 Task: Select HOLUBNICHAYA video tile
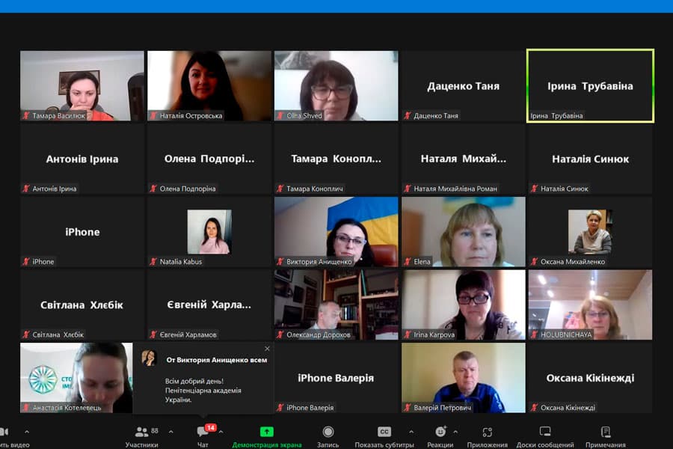590,305
